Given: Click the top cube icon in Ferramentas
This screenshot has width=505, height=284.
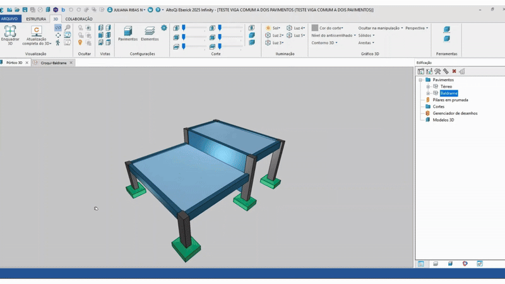Looking at the screenshot, I should pyautogui.click(x=447, y=30).
